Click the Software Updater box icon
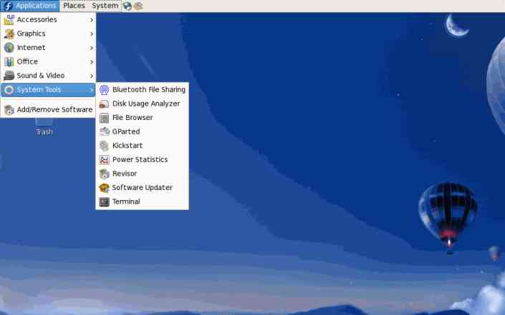505x315 pixels. pyautogui.click(x=104, y=188)
